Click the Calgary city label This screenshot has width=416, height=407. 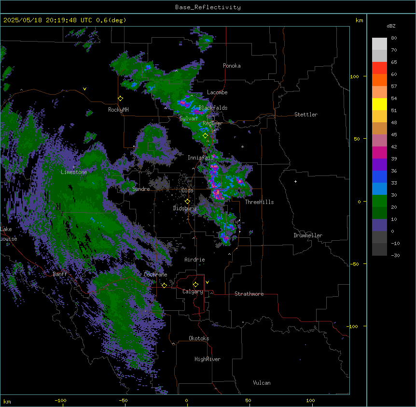click(193, 291)
